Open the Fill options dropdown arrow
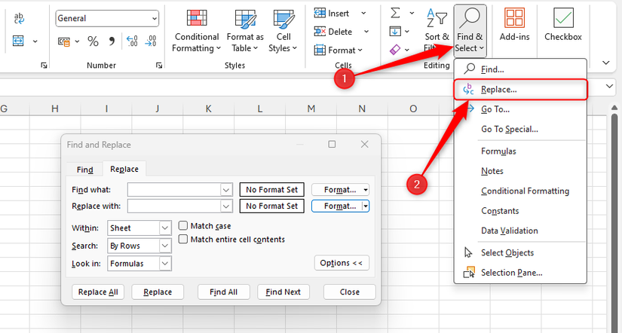 tap(407, 31)
